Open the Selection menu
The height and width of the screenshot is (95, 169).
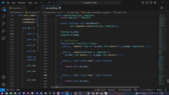tap(22, 3)
